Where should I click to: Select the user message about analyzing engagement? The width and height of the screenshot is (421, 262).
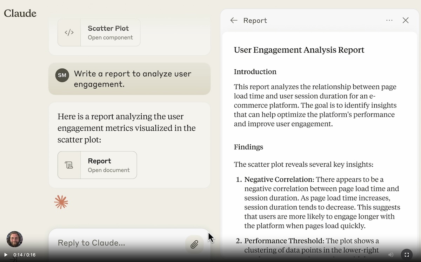pyautogui.click(x=132, y=79)
